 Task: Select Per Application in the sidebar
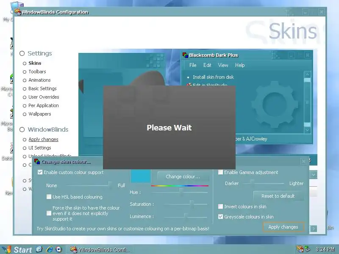point(44,105)
